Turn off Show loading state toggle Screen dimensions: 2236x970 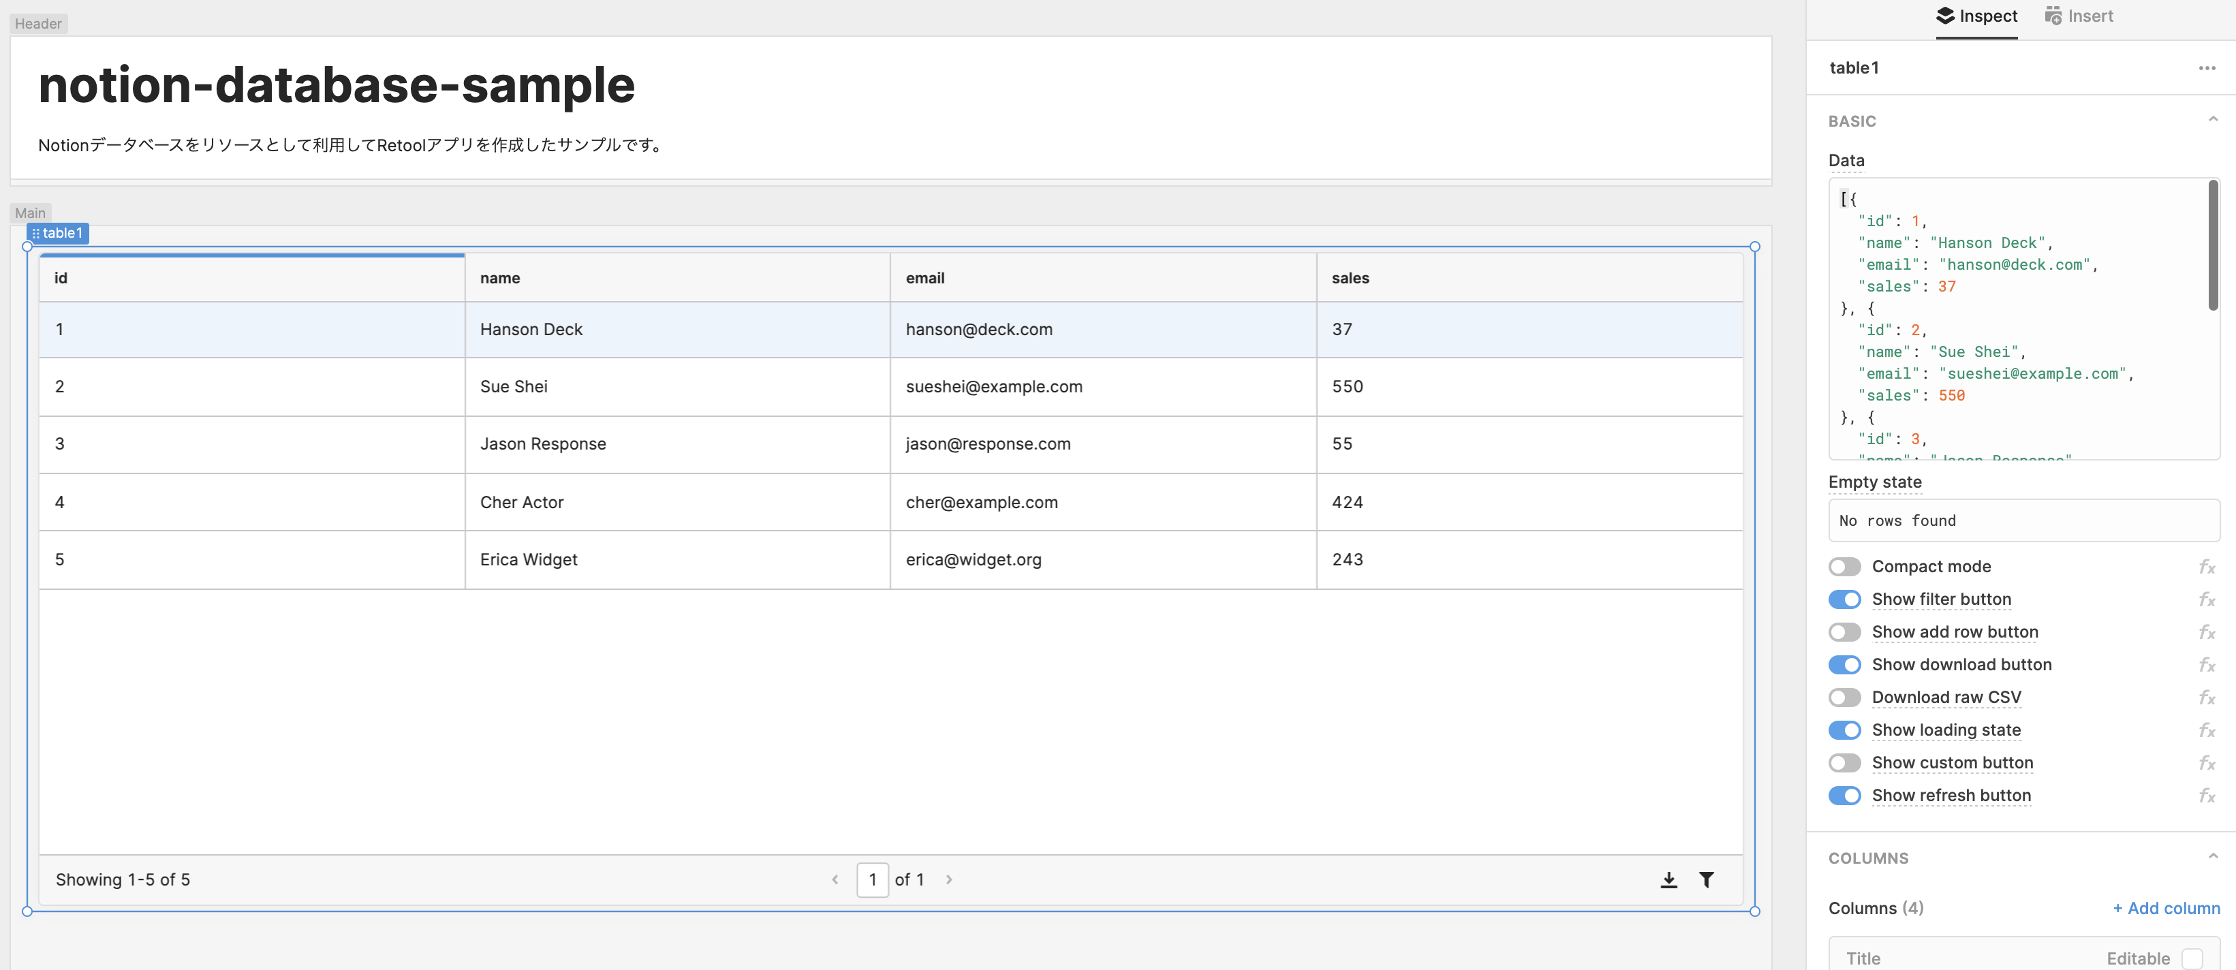(x=1844, y=730)
